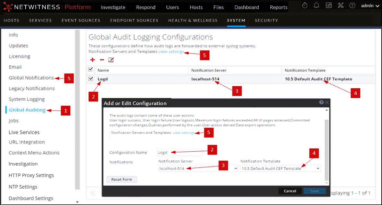This screenshot has height=205, width=382.
Task: Click the add configuration plus icon
Action: coord(92,60)
